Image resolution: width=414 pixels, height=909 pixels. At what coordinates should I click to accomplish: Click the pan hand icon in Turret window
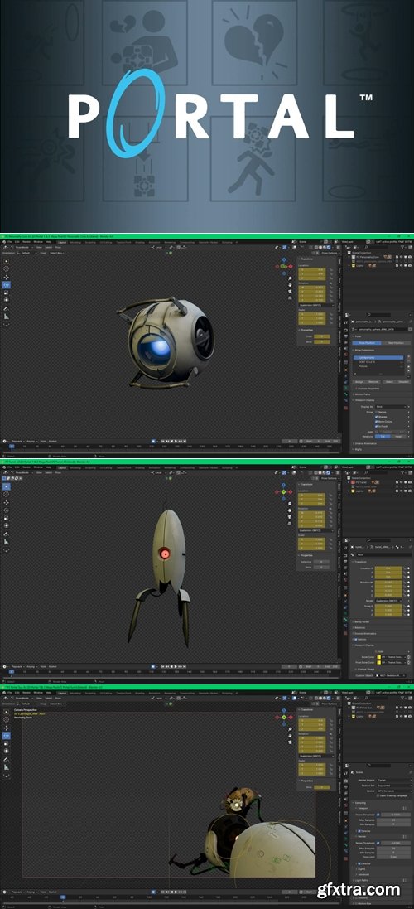click(x=290, y=510)
